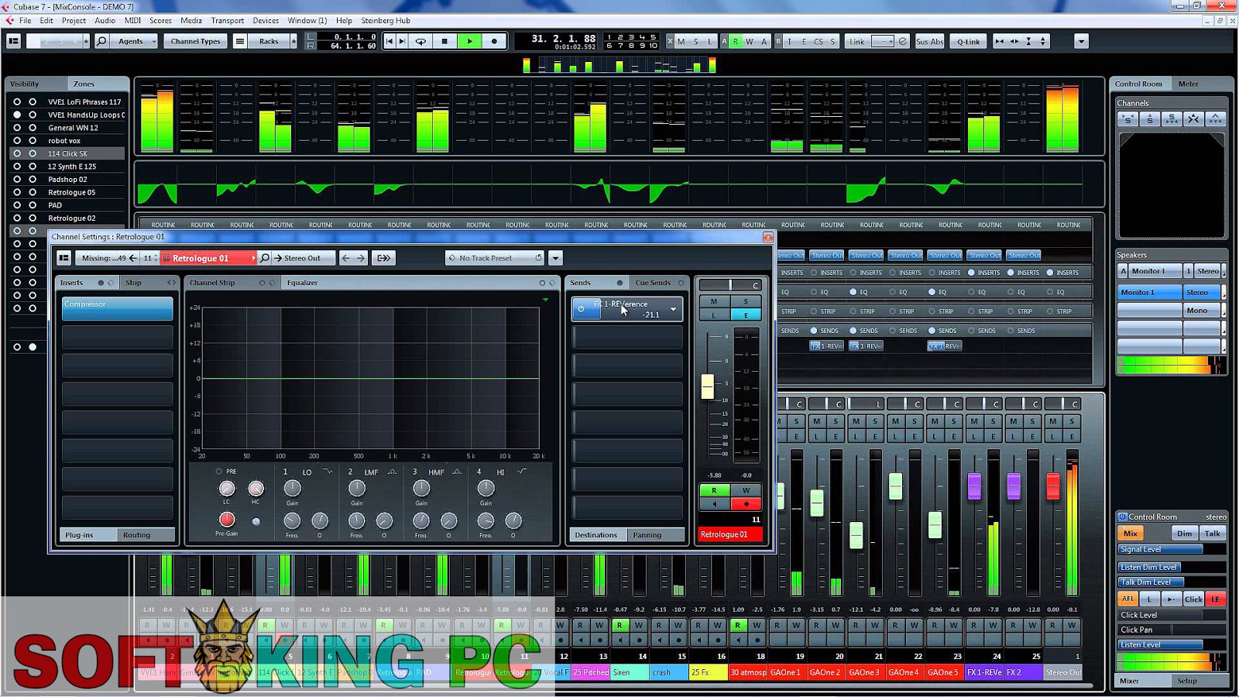The height and width of the screenshot is (697, 1239).
Task: Click the Solo S button on the Channel Settings fader
Action: 746,301
